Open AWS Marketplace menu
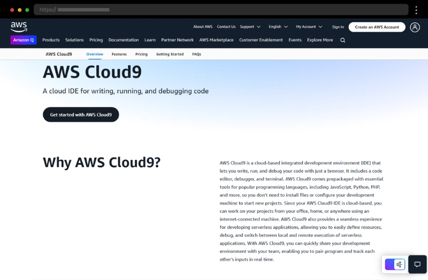The width and height of the screenshot is (428, 280). pyautogui.click(x=217, y=40)
